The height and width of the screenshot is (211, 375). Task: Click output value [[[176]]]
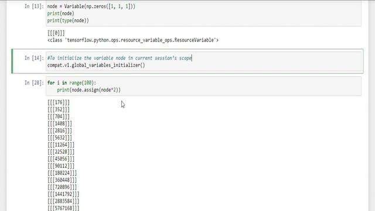pos(59,103)
